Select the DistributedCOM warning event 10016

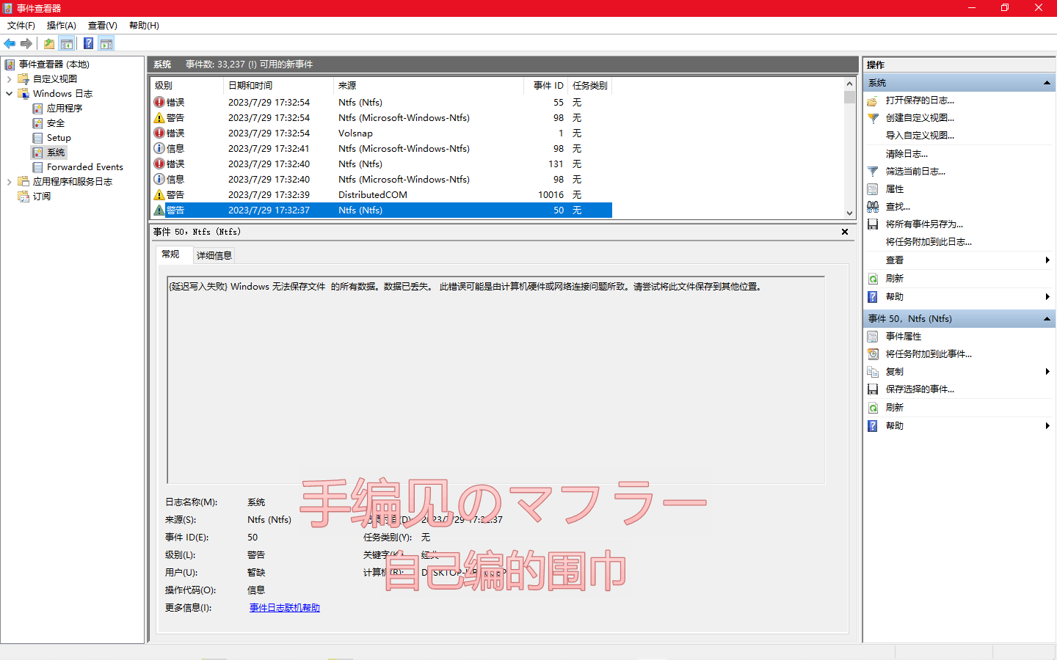pos(381,195)
